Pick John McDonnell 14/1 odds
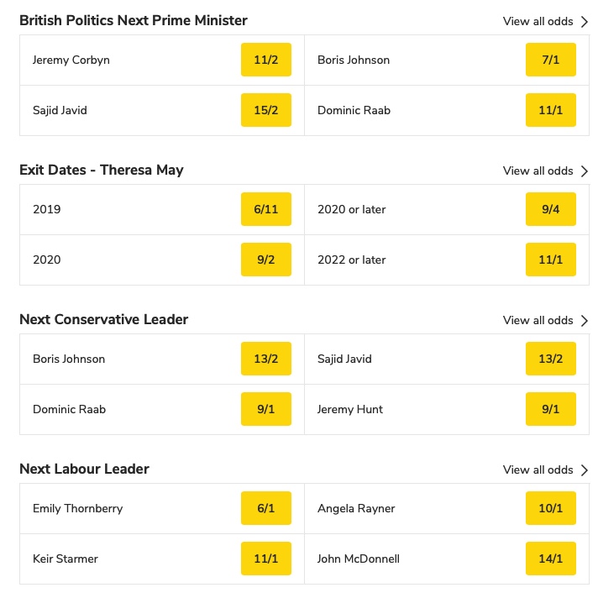The image size is (598, 598). pos(551,559)
